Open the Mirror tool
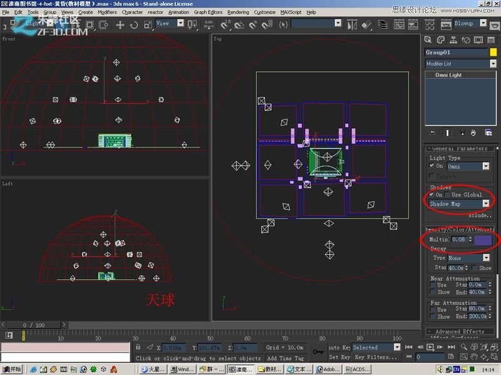Screen dimensions: 501x375 pyautogui.click(x=352, y=25)
